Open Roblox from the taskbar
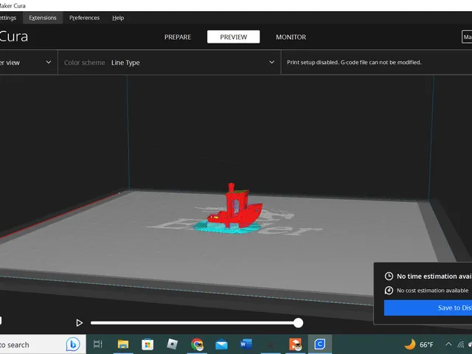This screenshot has width=472, height=354. point(172,344)
